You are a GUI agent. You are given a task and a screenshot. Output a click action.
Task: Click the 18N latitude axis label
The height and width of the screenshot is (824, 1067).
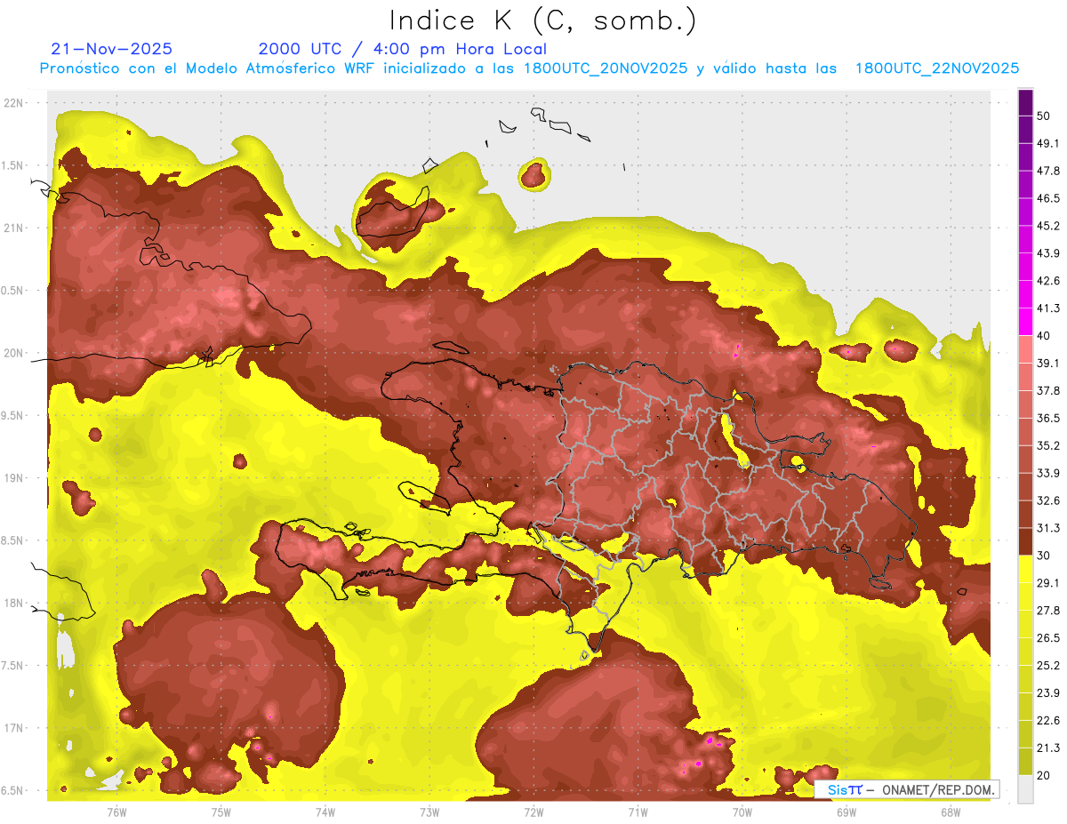coord(15,603)
